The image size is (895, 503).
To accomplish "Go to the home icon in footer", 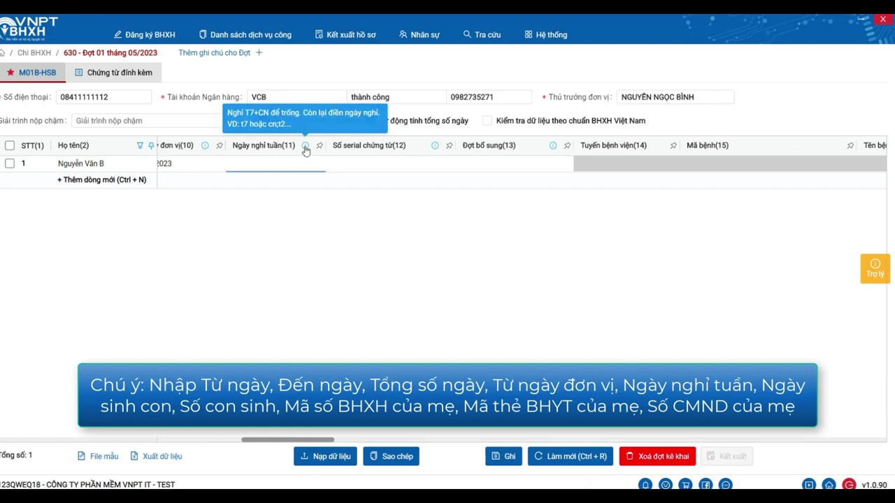I will pyautogui.click(x=829, y=485).
